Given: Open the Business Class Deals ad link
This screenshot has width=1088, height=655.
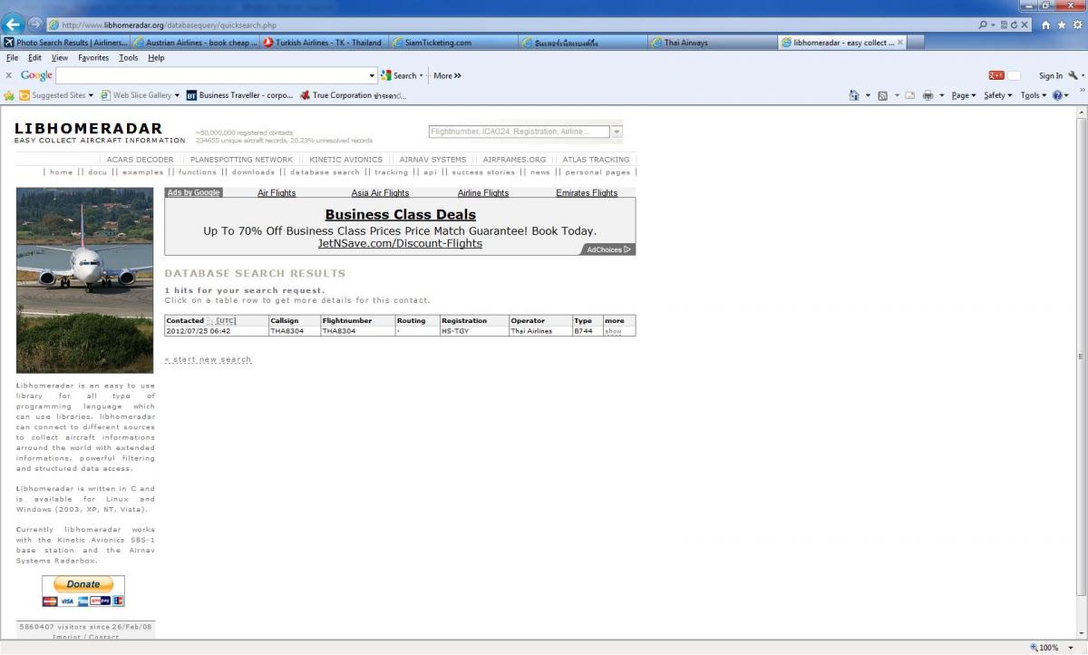Looking at the screenshot, I should pos(400,215).
